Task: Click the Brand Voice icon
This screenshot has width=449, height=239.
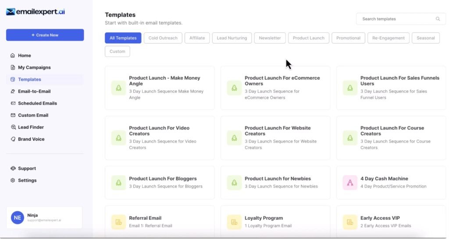Action: (13, 139)
